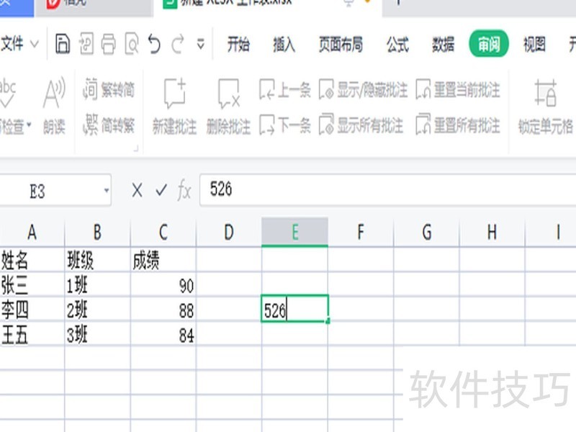Click the cell containing 张三

(x=32, y=284)
